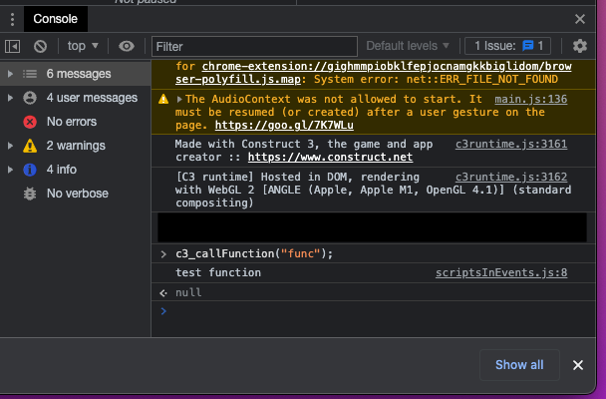
Task: Click the issues speech-bubble icon
Action: (527, 46)
